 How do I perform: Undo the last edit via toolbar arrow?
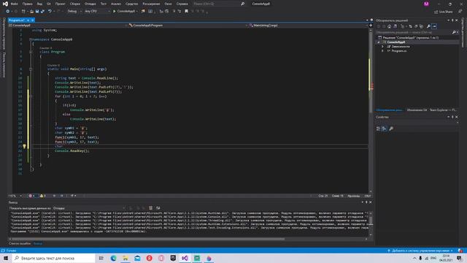pos(50,12)
